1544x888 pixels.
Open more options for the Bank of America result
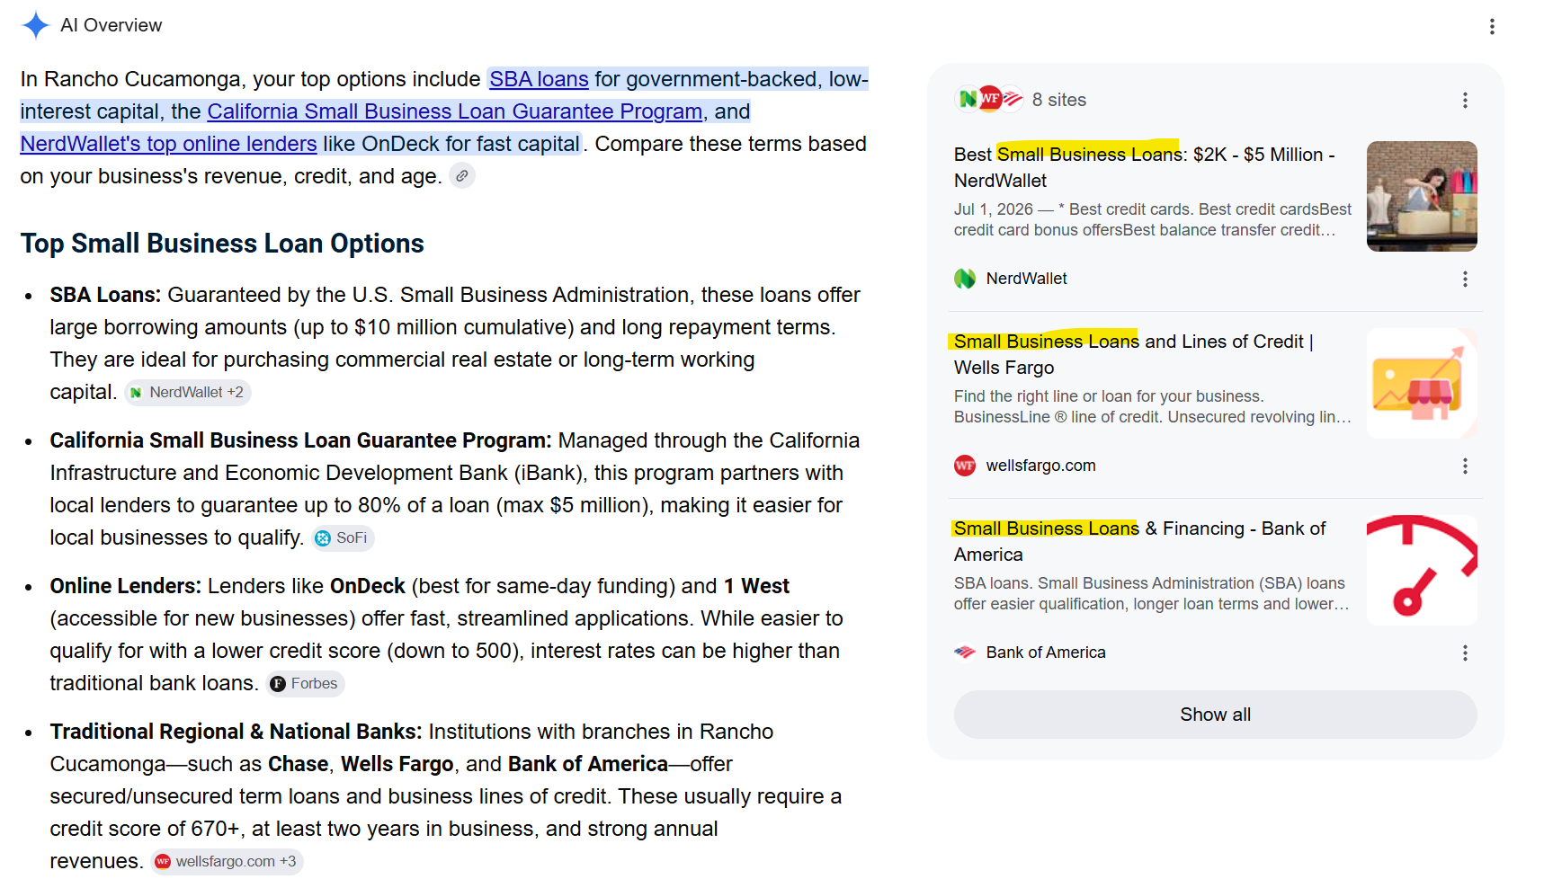1465,653
